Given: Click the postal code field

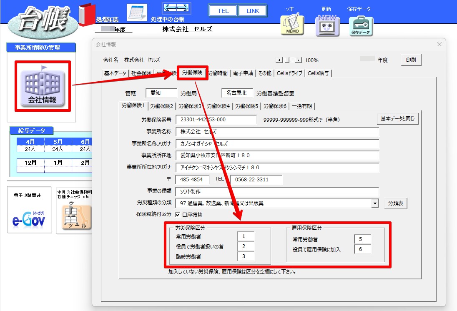Looking at the screenshot, I should pos(193,180).
